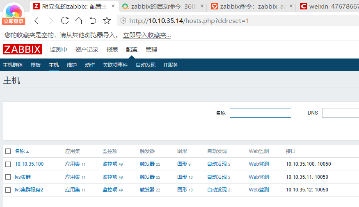Click the address bar URL
This screenshot has width=359, height=207.
189,21
